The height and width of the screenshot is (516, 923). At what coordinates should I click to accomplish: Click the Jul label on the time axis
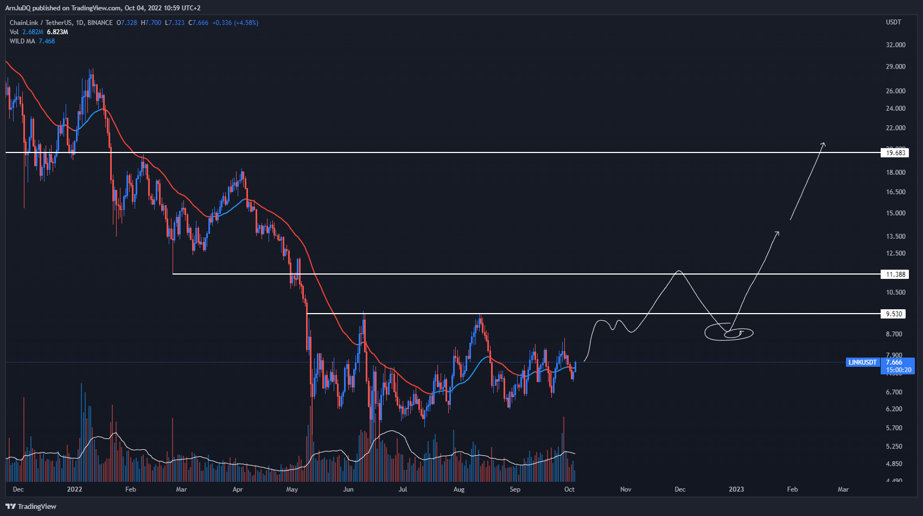pos(403,489)
